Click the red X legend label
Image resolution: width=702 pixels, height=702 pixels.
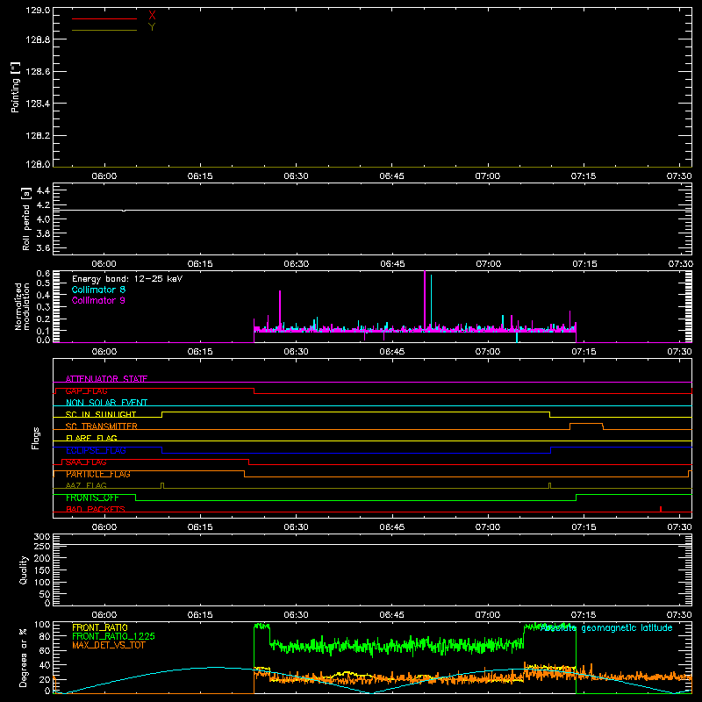(152, 16)
